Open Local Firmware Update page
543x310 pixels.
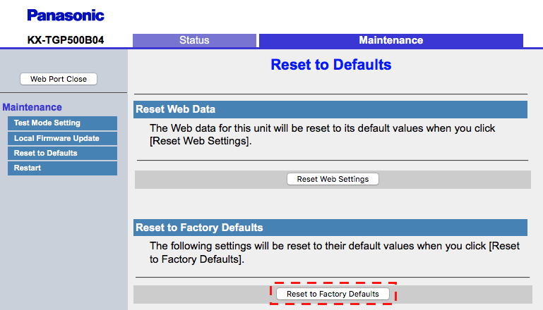click(x=62, y=138)
